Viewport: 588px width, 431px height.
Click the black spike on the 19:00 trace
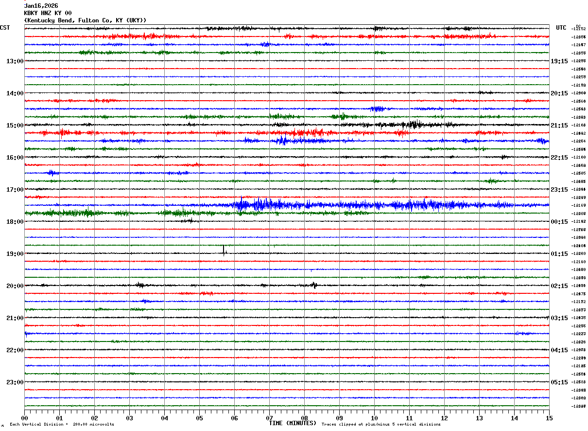tap(224, 251)
